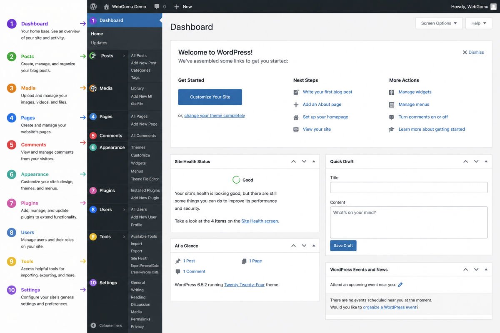Click the menu icon beside Manage menus
Screen dimensions: 500x333
tap(391, 105)
